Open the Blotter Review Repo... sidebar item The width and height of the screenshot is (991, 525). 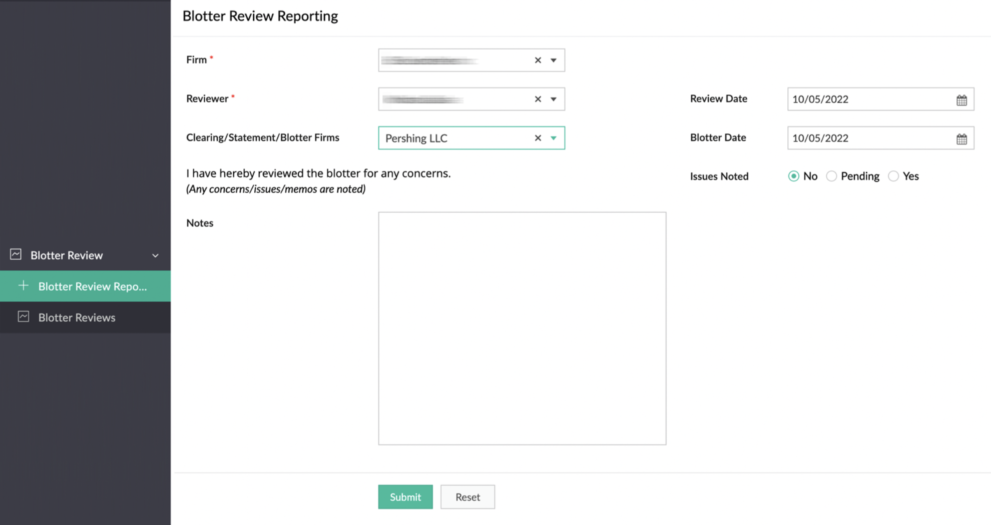pos(85,286)
